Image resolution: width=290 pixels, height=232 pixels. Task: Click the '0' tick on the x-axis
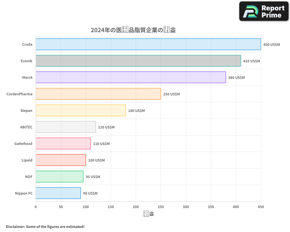pos(35,207)
